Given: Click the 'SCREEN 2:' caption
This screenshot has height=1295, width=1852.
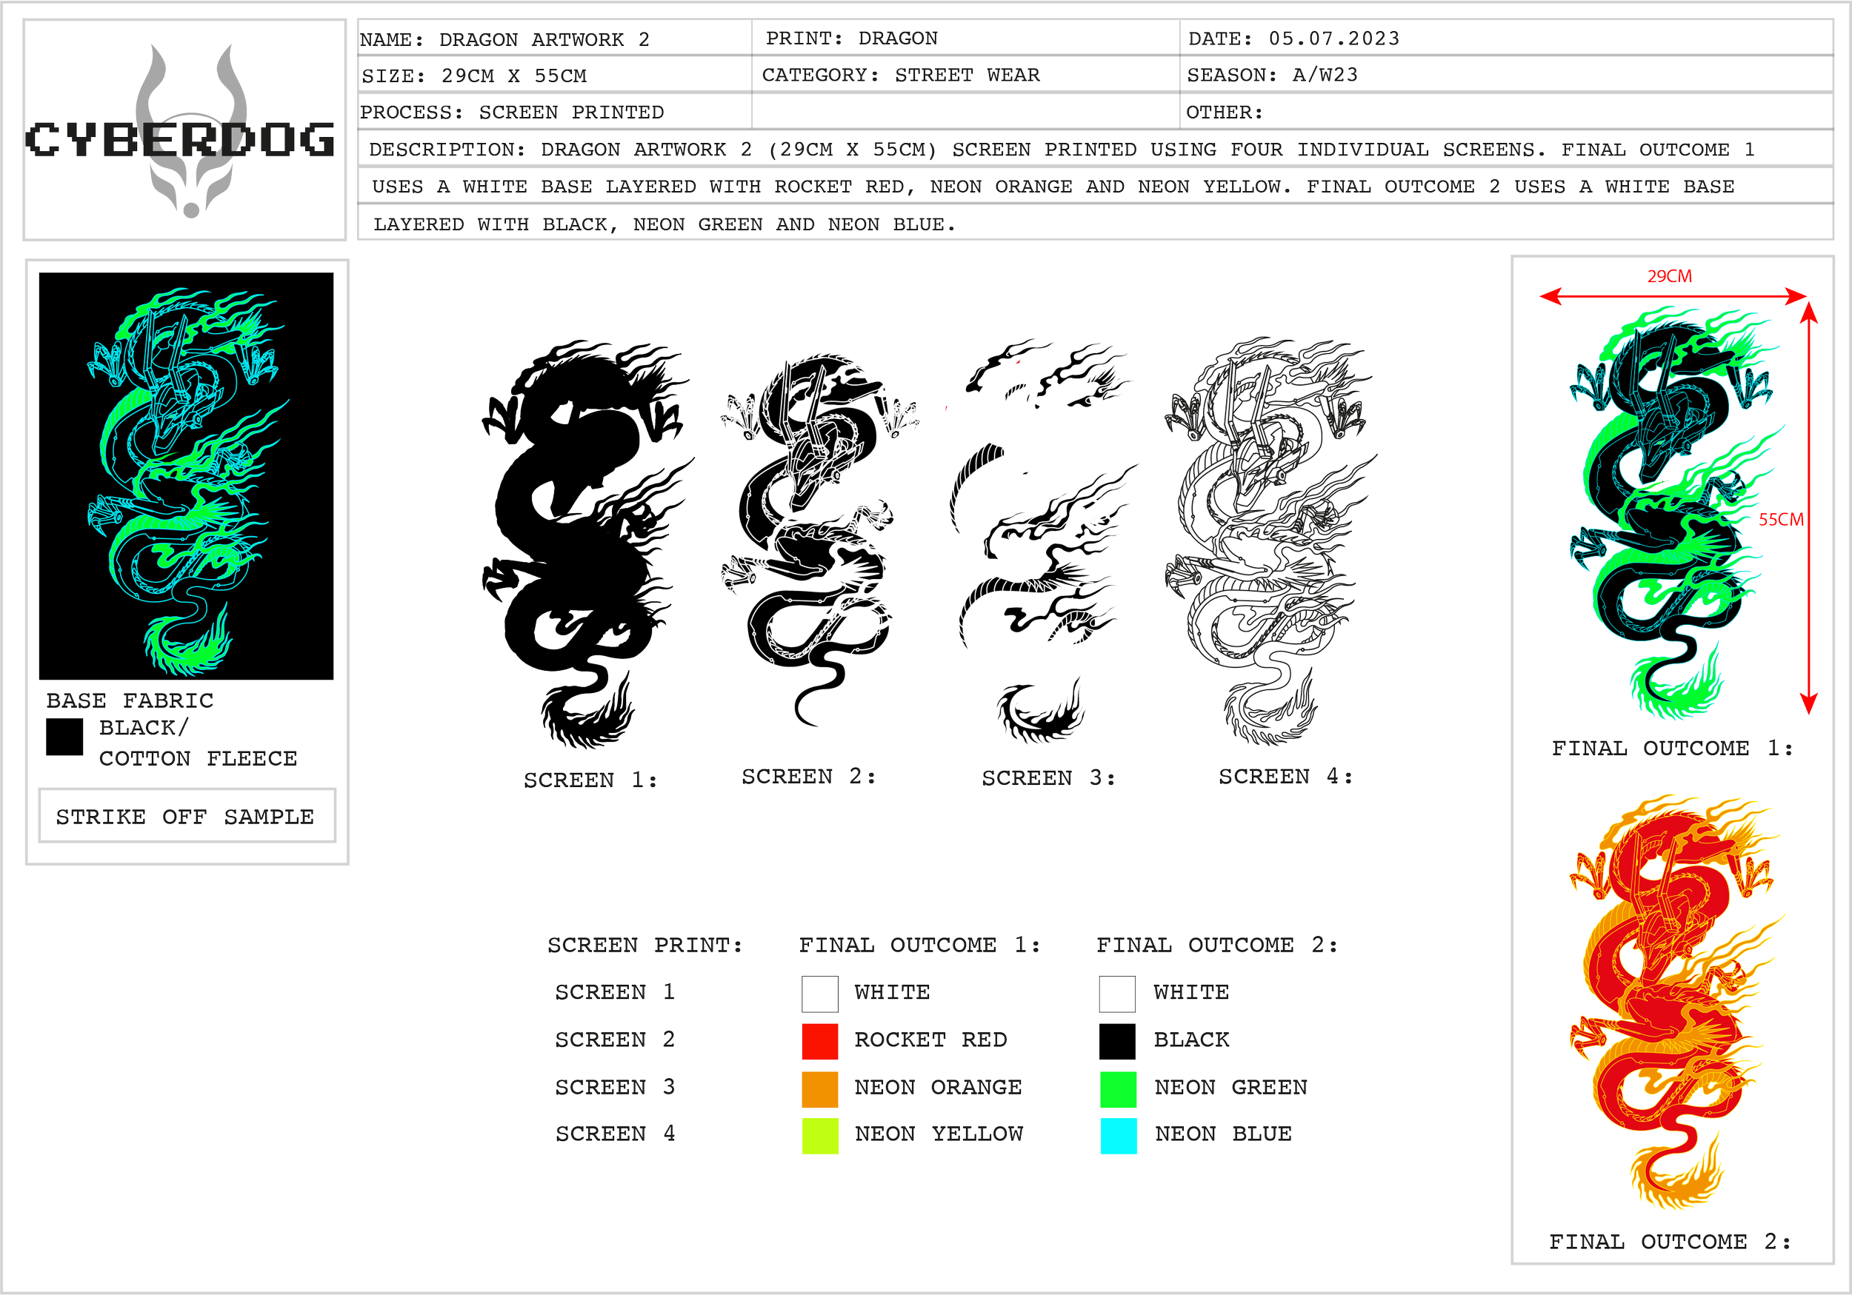Looking at the screenshot, I should click(808, 776).
